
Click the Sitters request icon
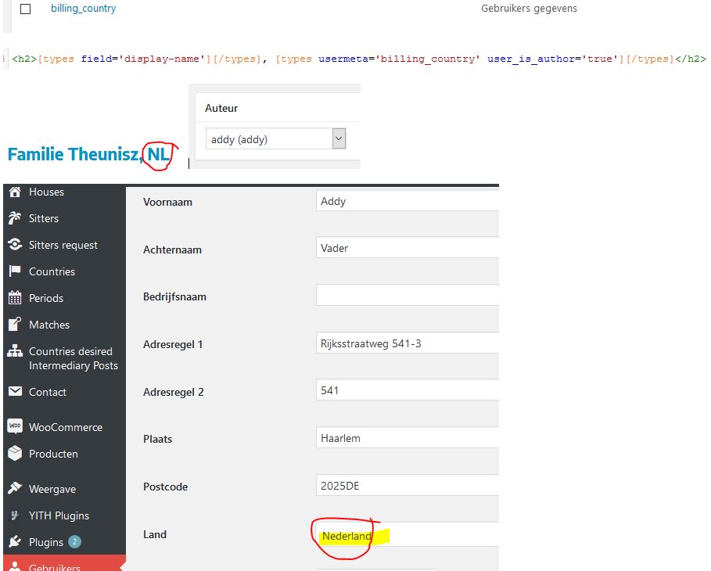[14, 245]
